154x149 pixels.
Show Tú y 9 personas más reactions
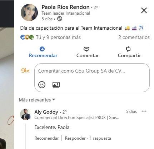point(58,37)
